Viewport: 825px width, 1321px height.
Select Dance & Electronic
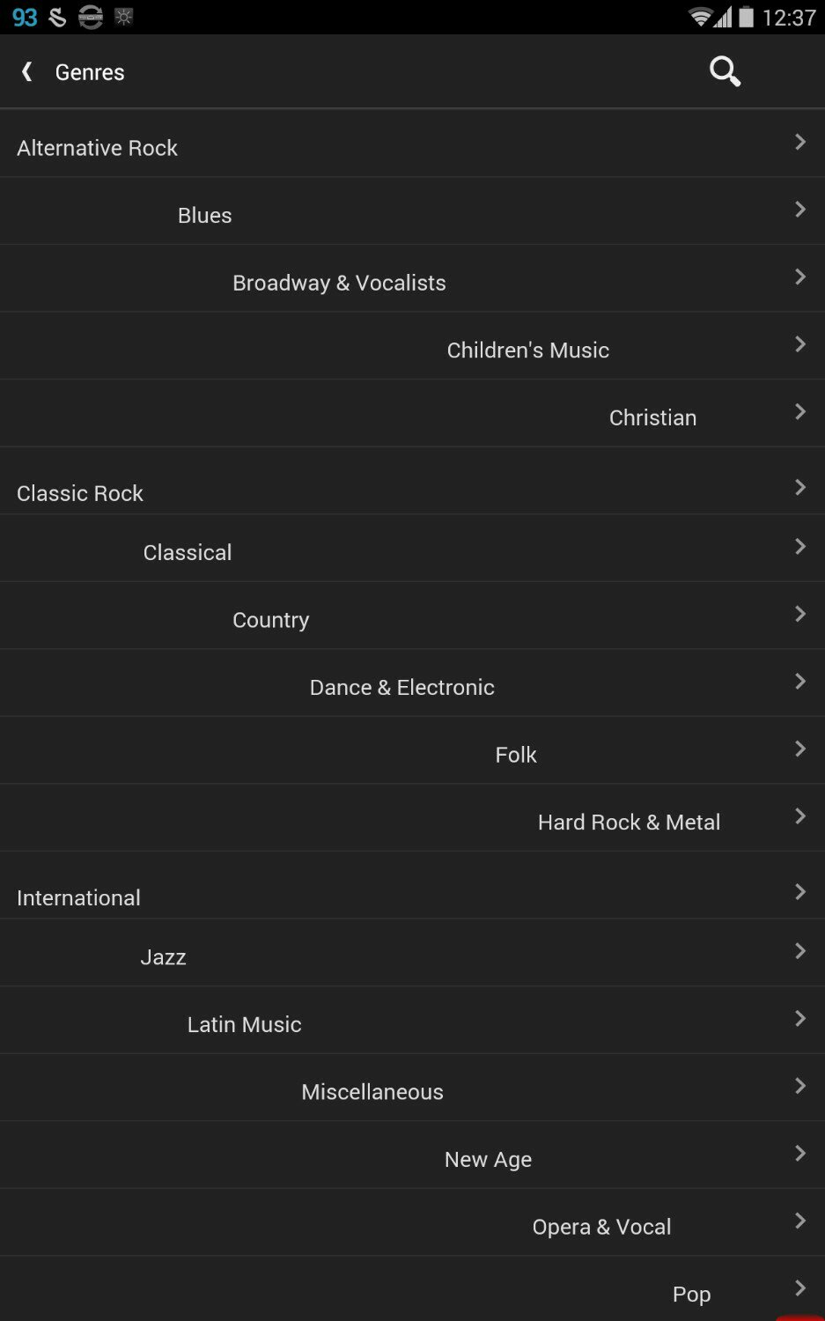[x=401, y=688]
